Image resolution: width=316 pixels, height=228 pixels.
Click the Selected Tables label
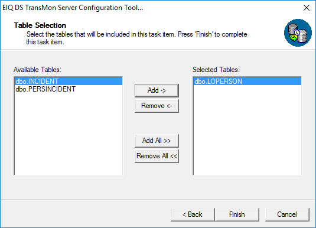point(216,70)
